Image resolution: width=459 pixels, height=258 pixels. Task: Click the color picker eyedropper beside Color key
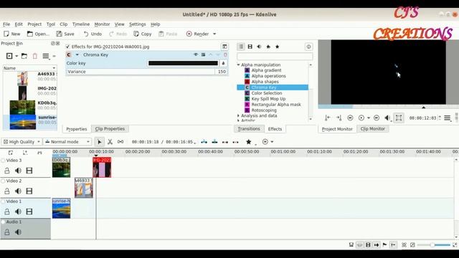(x=223, y=63)
